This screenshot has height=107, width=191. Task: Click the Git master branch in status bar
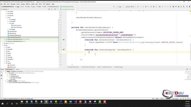[176, 99]
